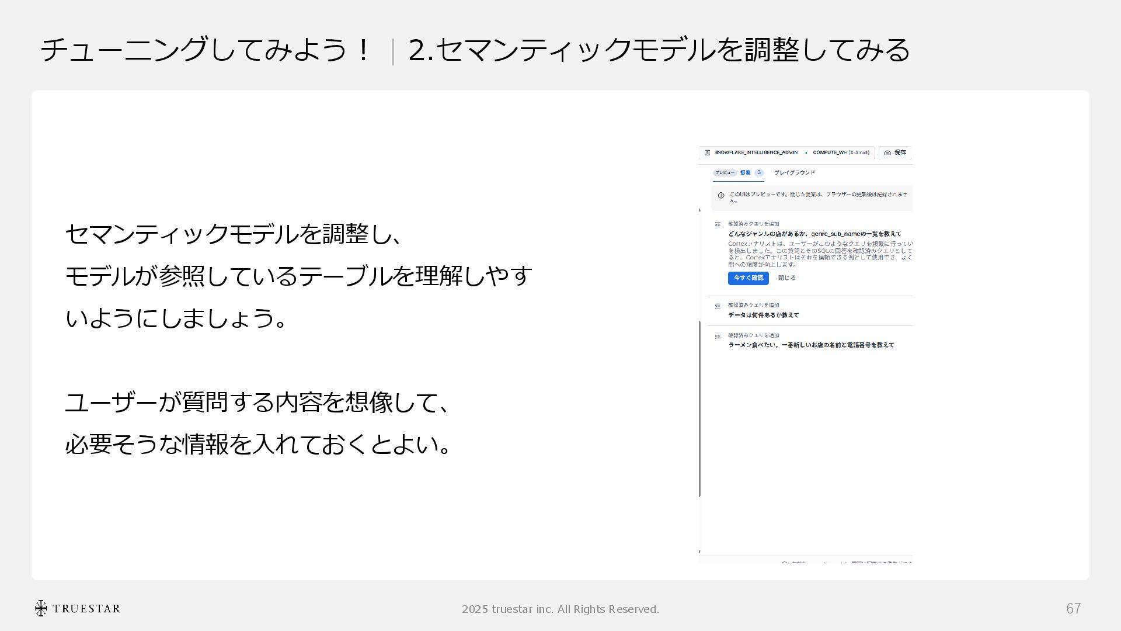Click the suggestion count badge 3
Screen dimensions: 1121x631
[759, 173]
